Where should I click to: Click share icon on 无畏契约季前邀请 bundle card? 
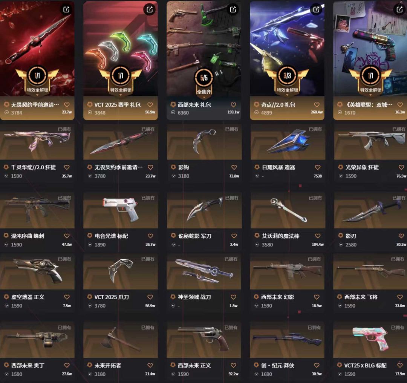(66, 9)
